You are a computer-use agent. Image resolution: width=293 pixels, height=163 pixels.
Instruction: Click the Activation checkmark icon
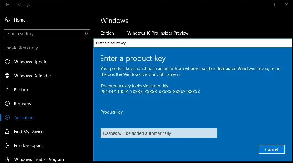click(x=7, y=117)
